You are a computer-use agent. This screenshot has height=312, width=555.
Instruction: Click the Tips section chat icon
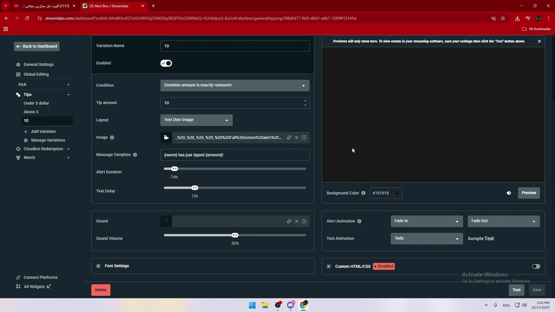tap(18, 94)
